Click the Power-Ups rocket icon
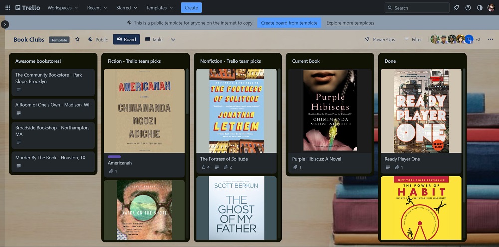Viewport: 499px width, 247px height. pyautogui.click(x=367, y=39)
